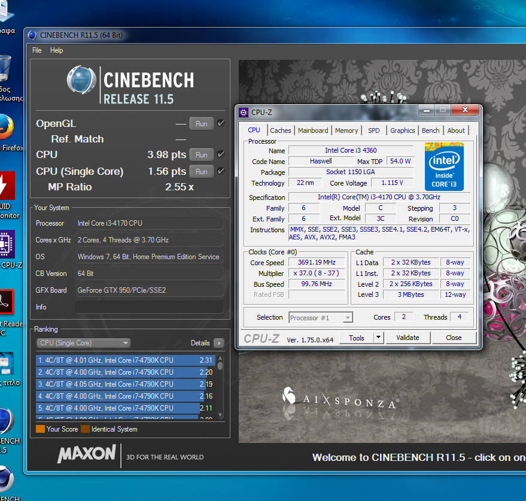Click the ranking list scrollbar down arrow

click(x=220, y=415)
